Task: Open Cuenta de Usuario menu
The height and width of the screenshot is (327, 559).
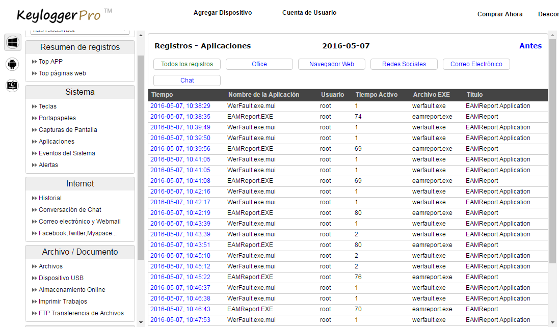Action: 309,13
